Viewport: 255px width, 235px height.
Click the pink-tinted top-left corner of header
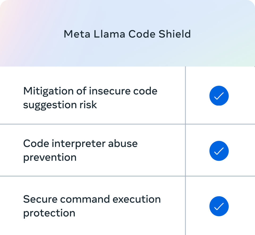[x=8, y=11]
